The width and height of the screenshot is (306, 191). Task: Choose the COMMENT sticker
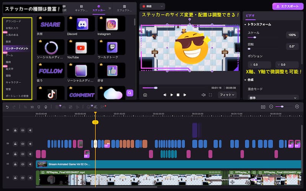[81, 94]
